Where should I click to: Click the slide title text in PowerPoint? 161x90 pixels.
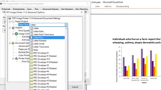pyautogui.click(x=137, y=41)
